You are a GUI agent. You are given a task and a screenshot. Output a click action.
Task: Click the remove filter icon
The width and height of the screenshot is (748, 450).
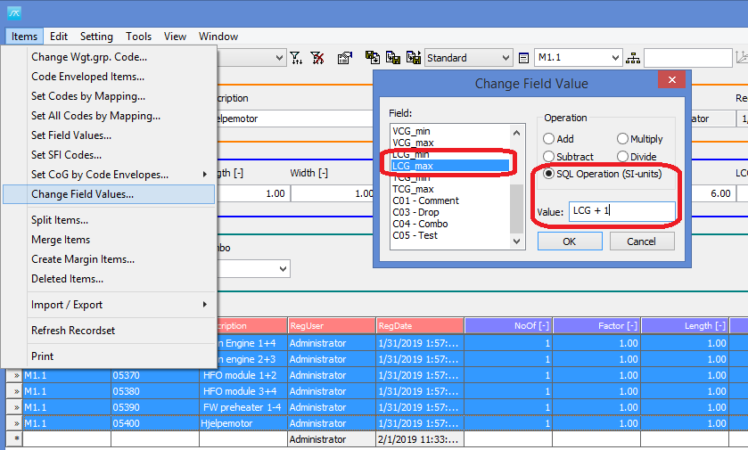(x=317, y=58)
